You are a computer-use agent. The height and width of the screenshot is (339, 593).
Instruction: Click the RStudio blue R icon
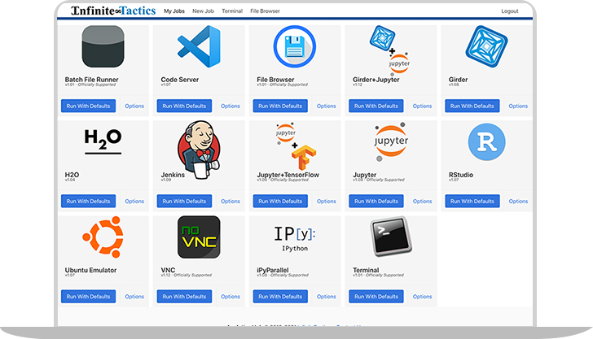point(486,142)
